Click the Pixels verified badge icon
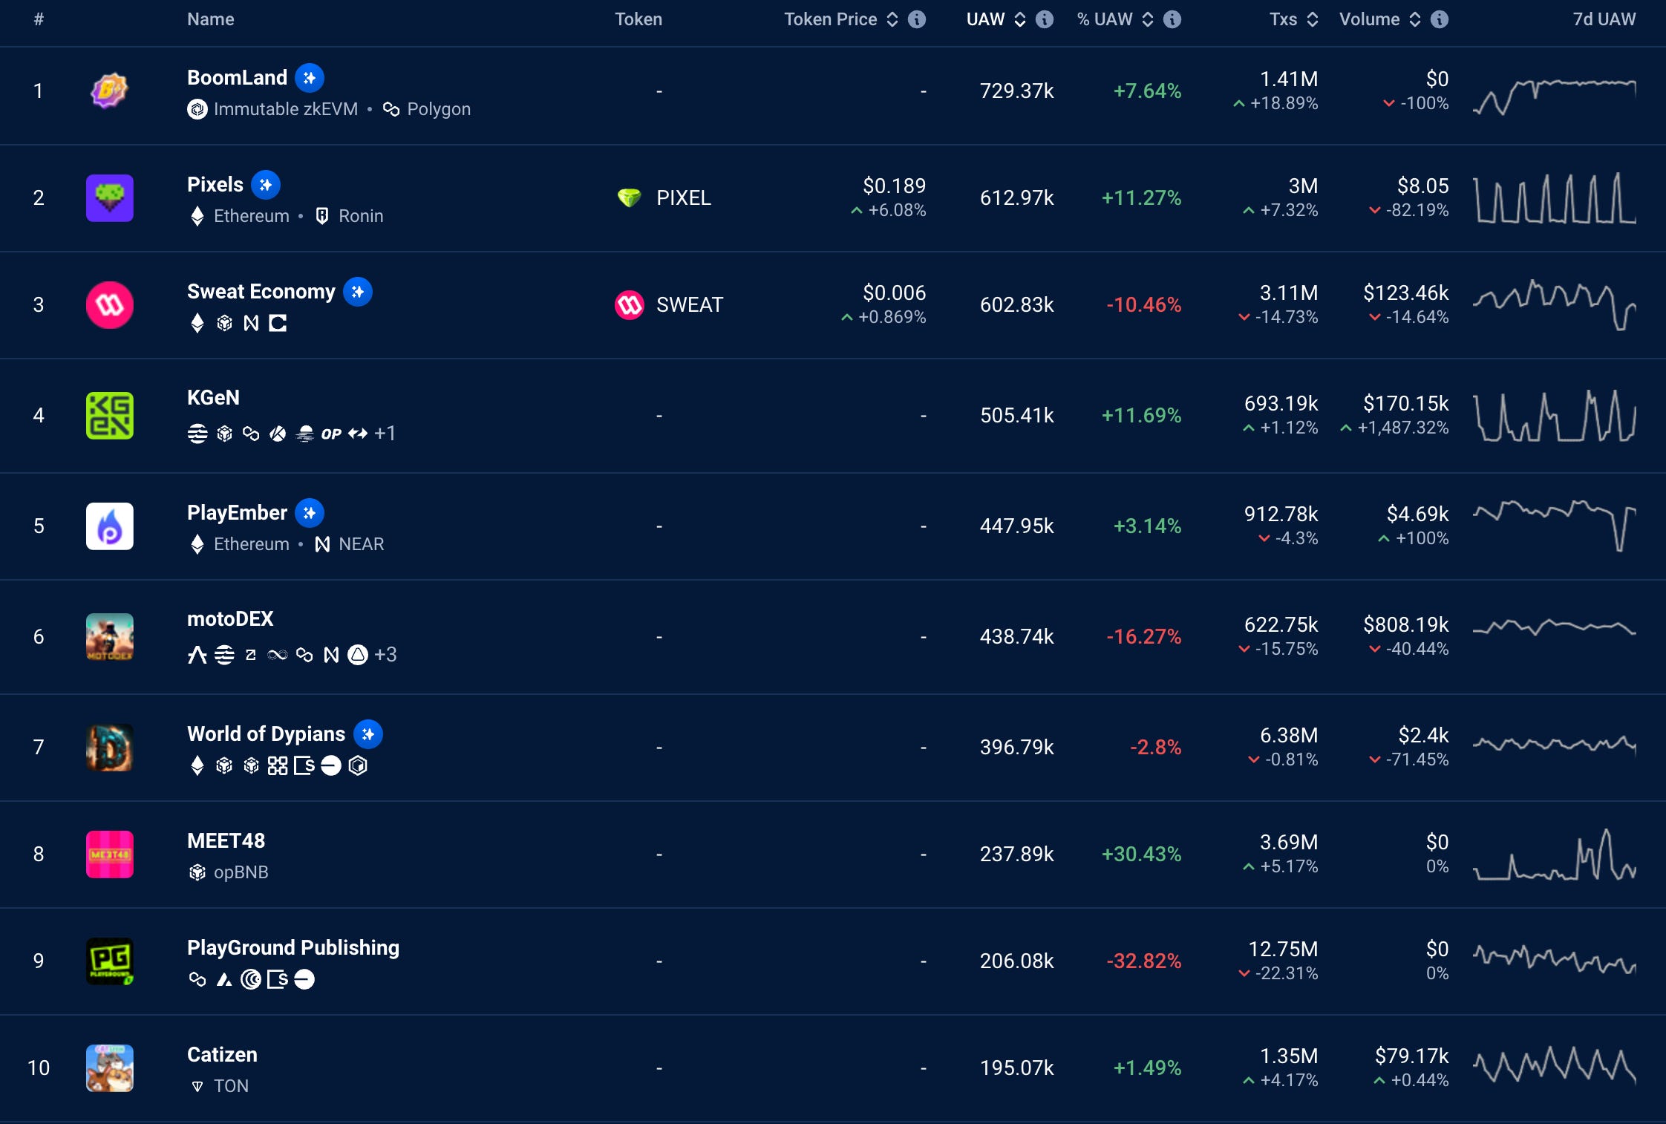1666x1124 pixels. point(266,185)
